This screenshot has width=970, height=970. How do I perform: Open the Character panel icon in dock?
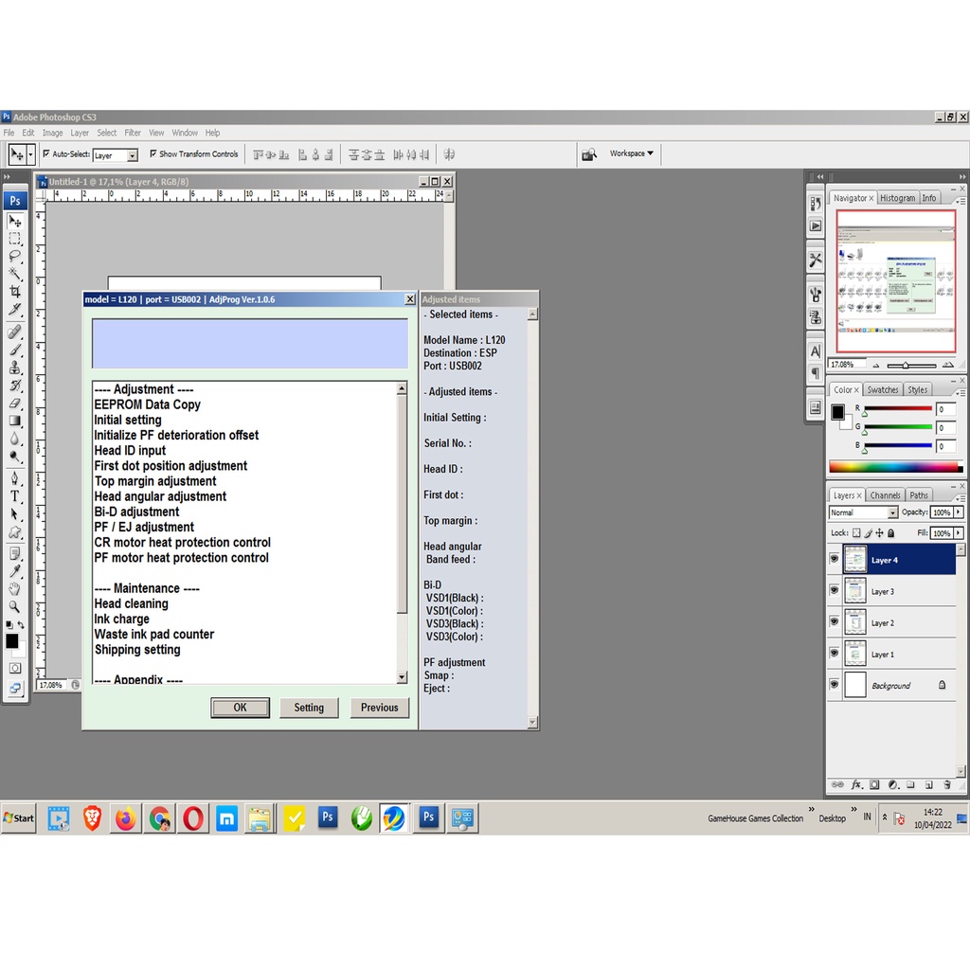click(816, 351)
